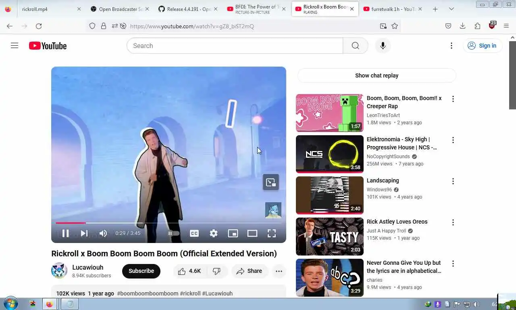Seek on the red video progress bar
516x310 pixels.
pos(71,223)
